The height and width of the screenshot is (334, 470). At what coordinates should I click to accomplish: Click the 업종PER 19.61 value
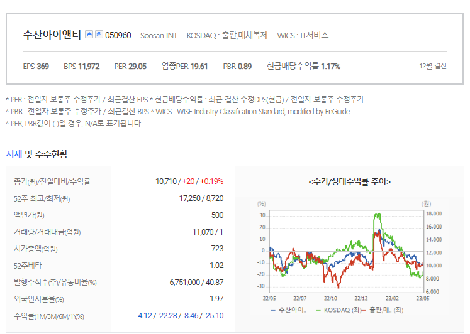[184, 66]
